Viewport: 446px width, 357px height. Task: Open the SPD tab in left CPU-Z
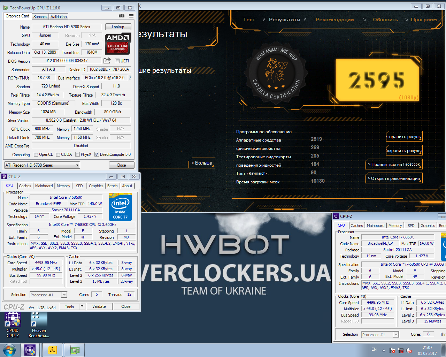(79, 186)
